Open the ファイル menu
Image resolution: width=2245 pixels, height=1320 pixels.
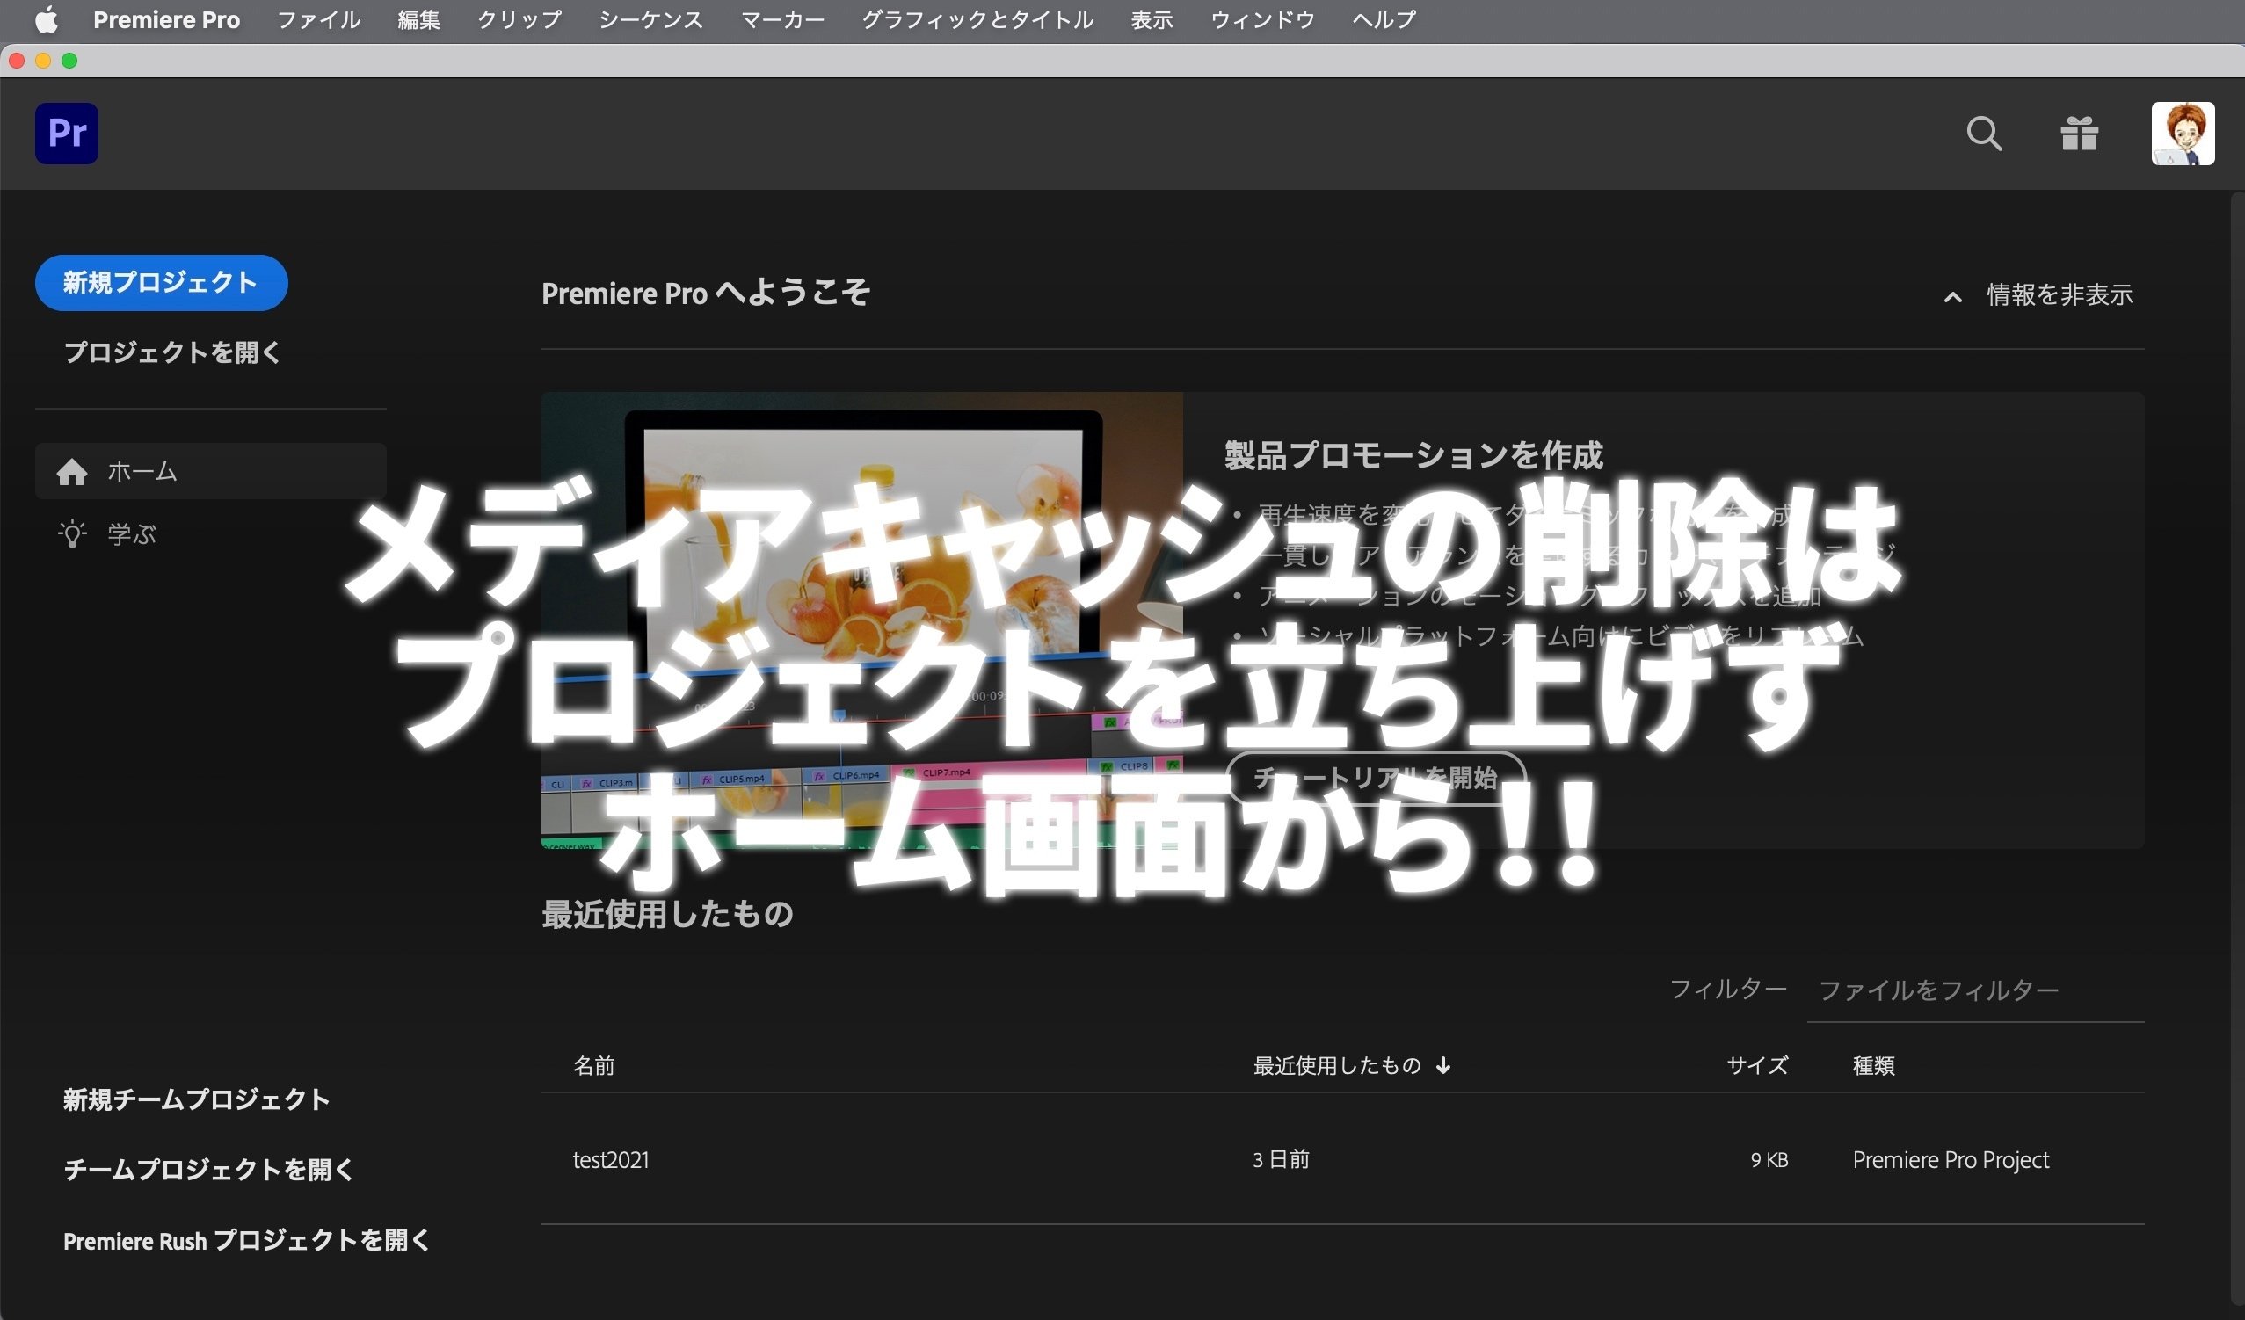[318, 19]
